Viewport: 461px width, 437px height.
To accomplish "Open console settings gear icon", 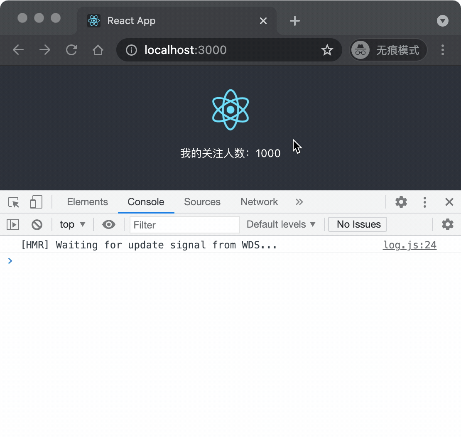I will pyautogui.click(x=447, y=225).
